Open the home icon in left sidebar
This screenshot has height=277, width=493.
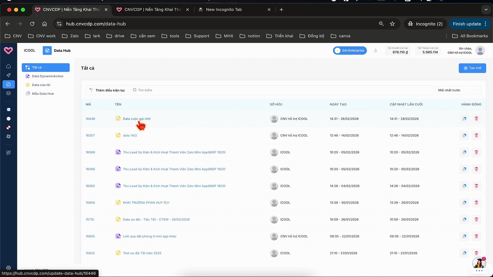click(8, 67)
